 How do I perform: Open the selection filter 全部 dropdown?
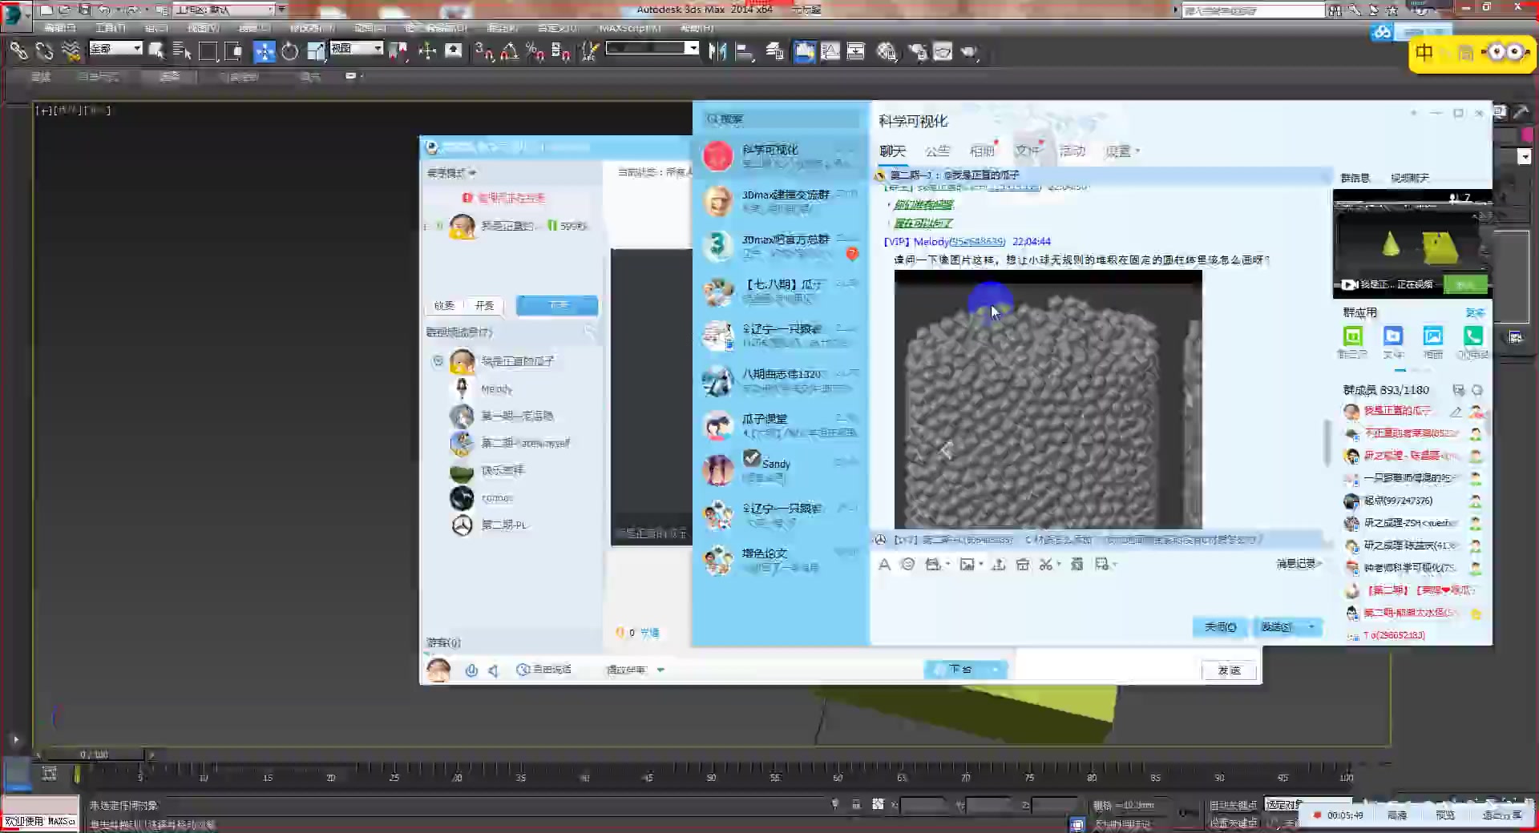click(115, 48)
